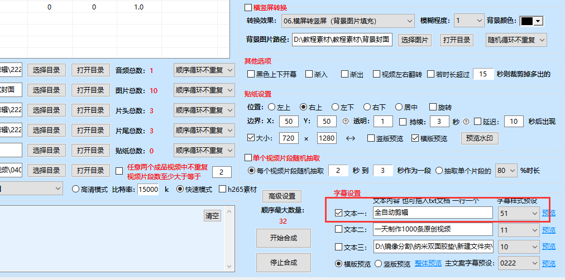Open 文本二 subtitle style dropdown (11)
This screenshot has width=565, height=280.
519,229
